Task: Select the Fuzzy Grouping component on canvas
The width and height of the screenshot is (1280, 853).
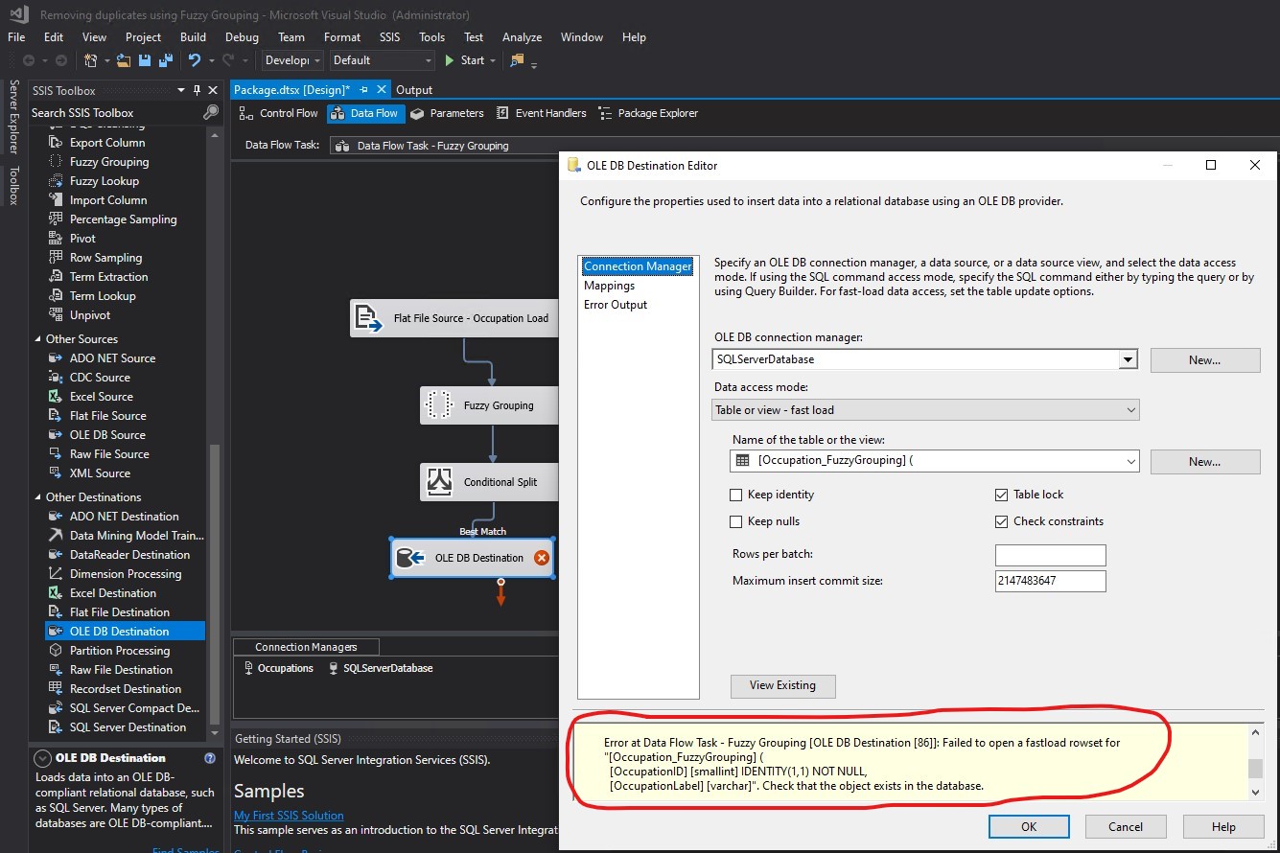Action: tap(489, 405)
